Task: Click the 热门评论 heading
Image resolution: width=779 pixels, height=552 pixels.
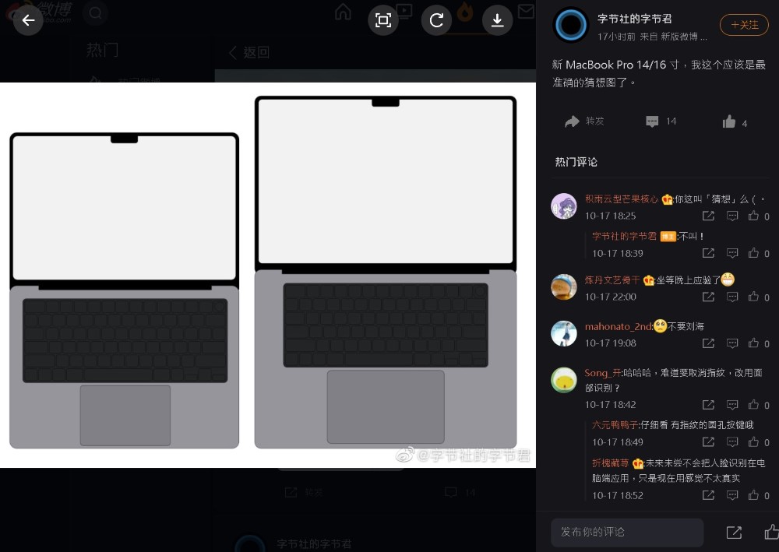Action: (576, 162)
